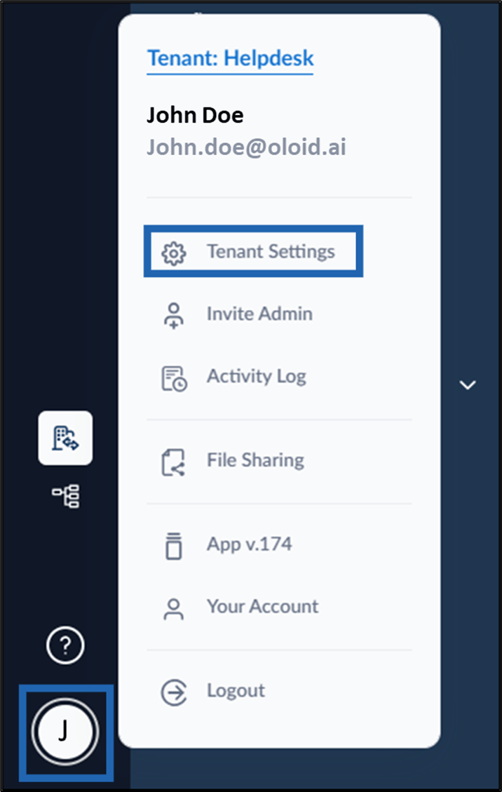This screenshot has height=792, width=502.
Task: Click the Activity Log clock document icon
Action: tap(175, 378)
